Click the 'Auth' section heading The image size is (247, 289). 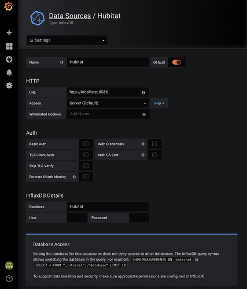pyautogui.click(x=31, y=133)
